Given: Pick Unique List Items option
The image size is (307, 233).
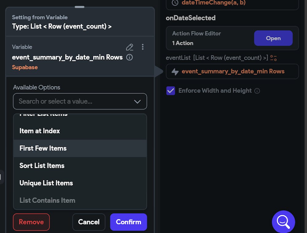Looking at the screenshot, I should pyautogui.click(x=46, y=183).
